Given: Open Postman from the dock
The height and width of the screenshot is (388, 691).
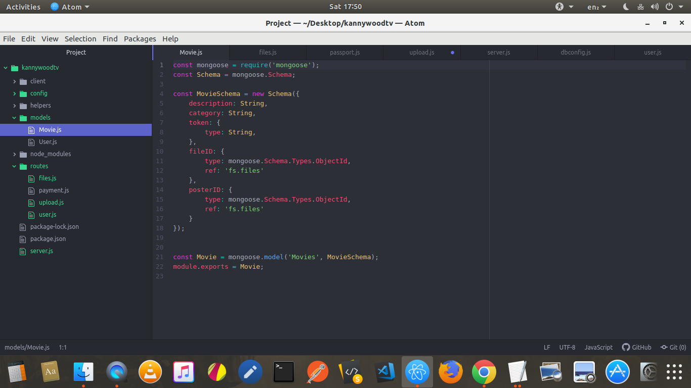Looking at the screenshot, I should [x=317, y=371].
